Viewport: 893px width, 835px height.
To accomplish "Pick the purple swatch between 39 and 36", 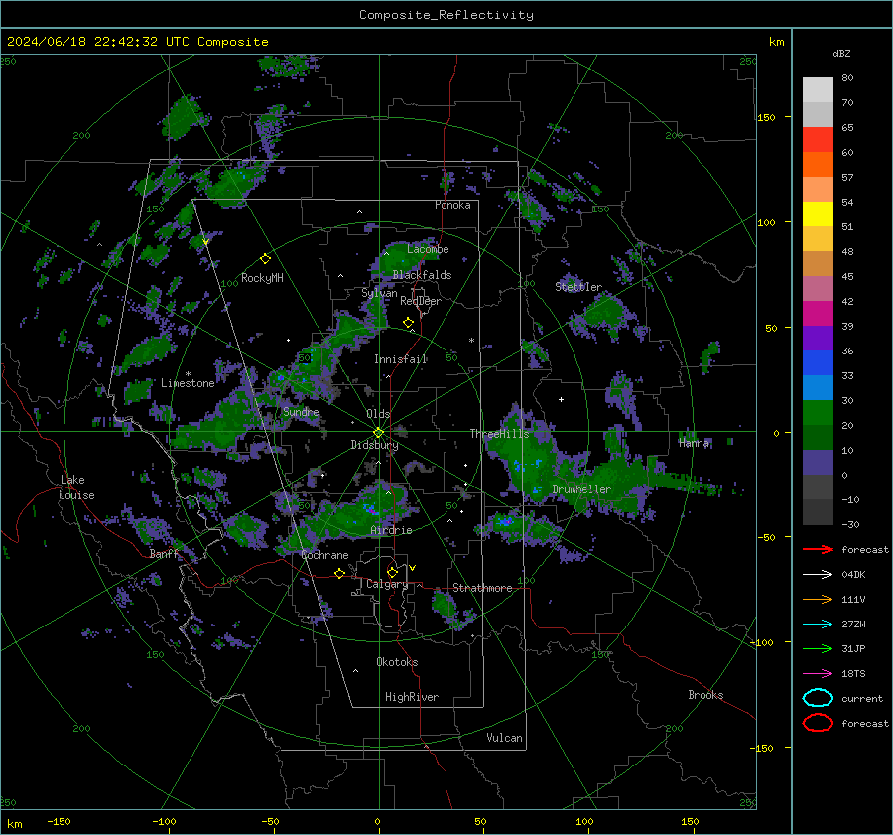I will click(x=818, y=338).
